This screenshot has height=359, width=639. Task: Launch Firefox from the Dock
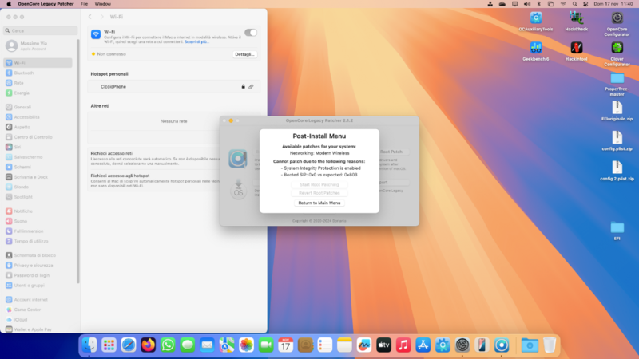click(148, 345)
